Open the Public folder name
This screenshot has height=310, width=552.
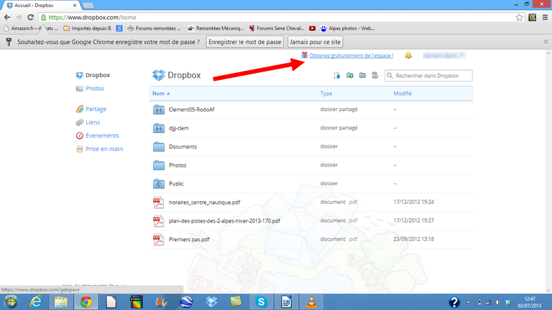[x=176, y=184]
